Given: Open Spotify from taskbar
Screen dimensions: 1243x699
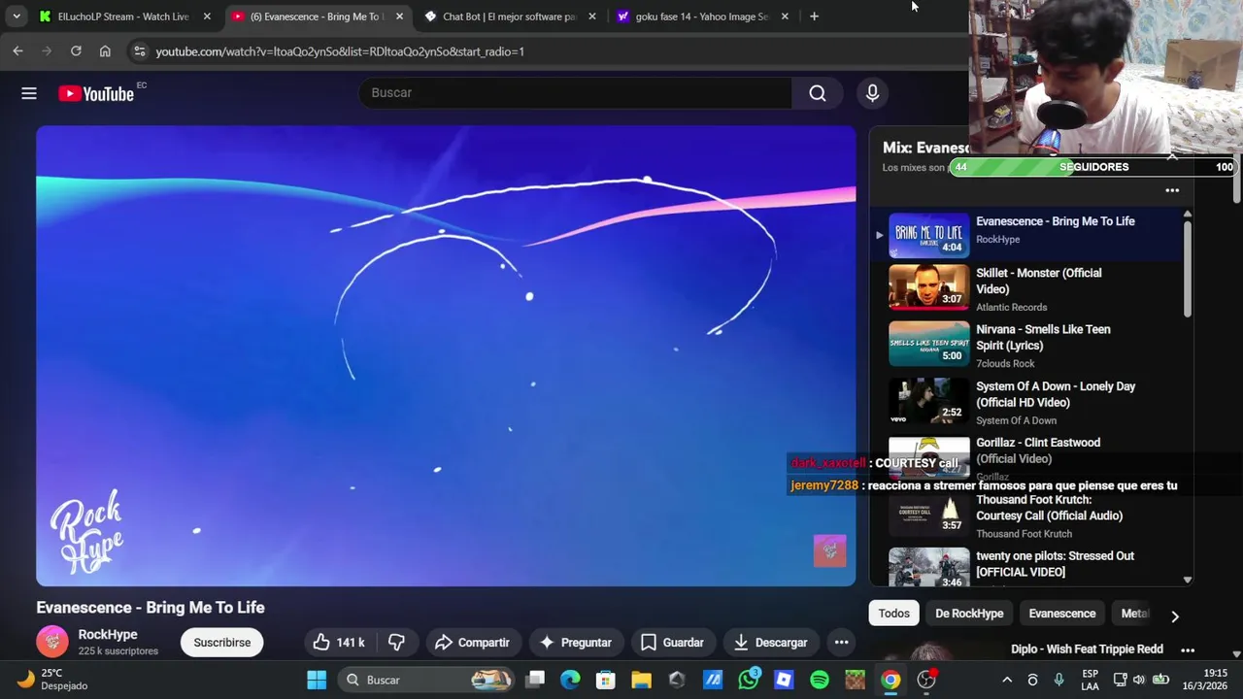Looking at the screenshot, I should click(820, 680).
